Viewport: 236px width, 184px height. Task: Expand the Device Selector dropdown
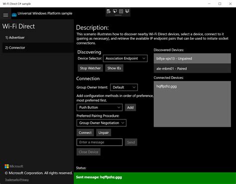click(125, 59)
